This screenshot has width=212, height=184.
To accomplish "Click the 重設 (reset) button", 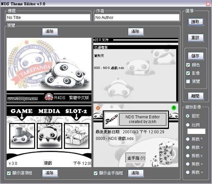I will click(196, 37).
